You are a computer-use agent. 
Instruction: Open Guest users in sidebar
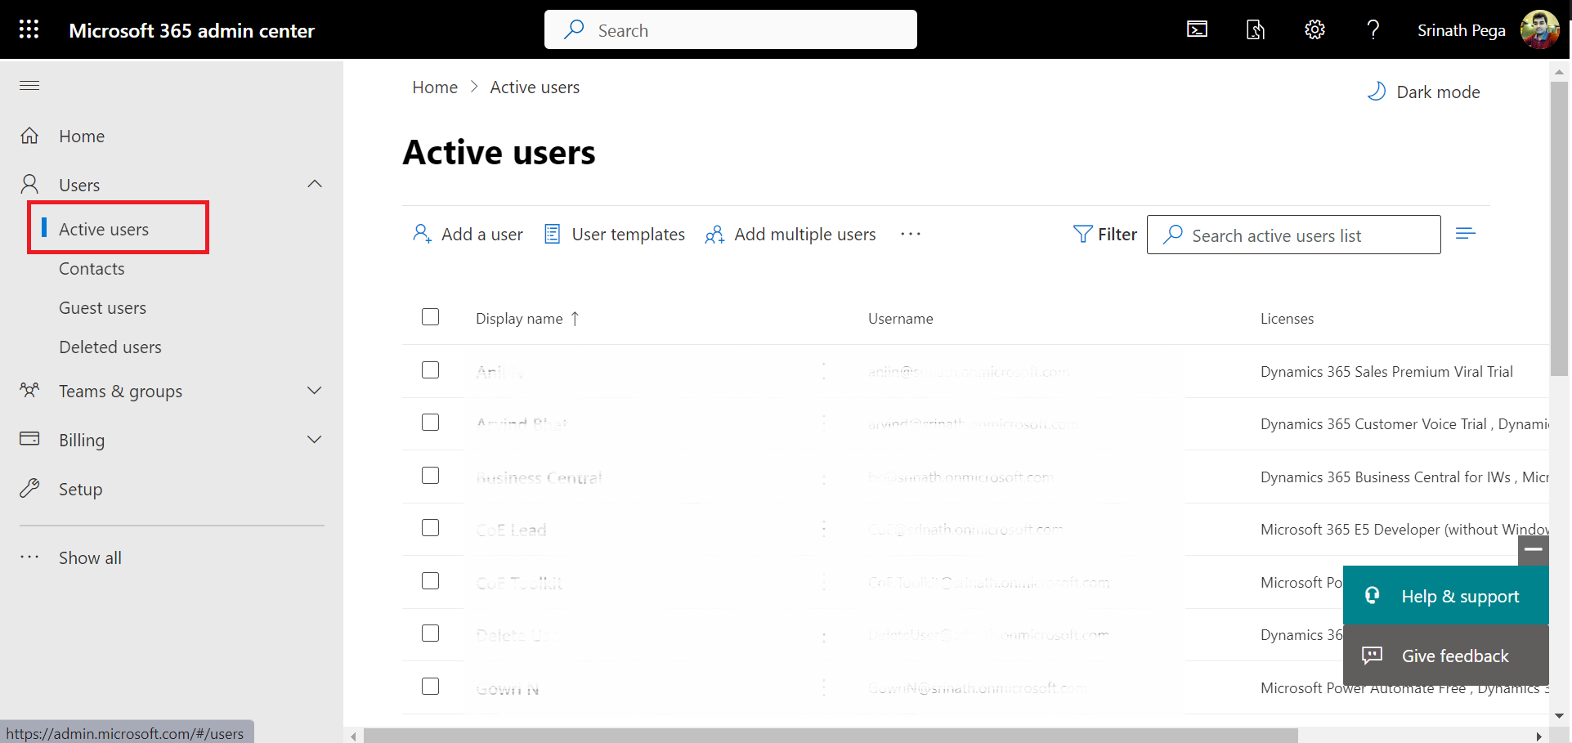pyautogui.click(x=102, y=308)
